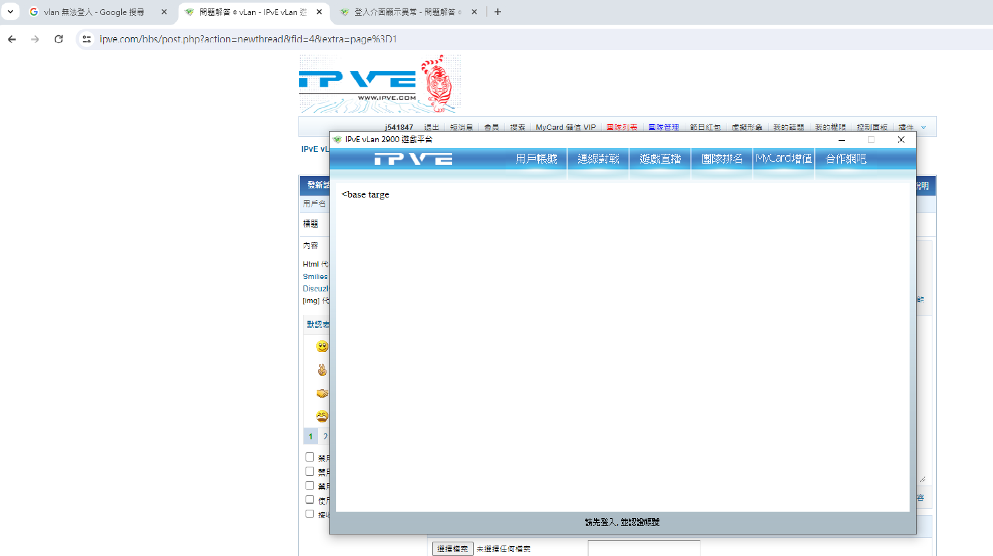Tick the second checkbox under the smilies
Screen dimensions: 993x556
pyautogui.click(x=310, y=471)
